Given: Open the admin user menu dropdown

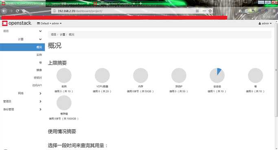Looking at the screenshot, I should point(265,23).
